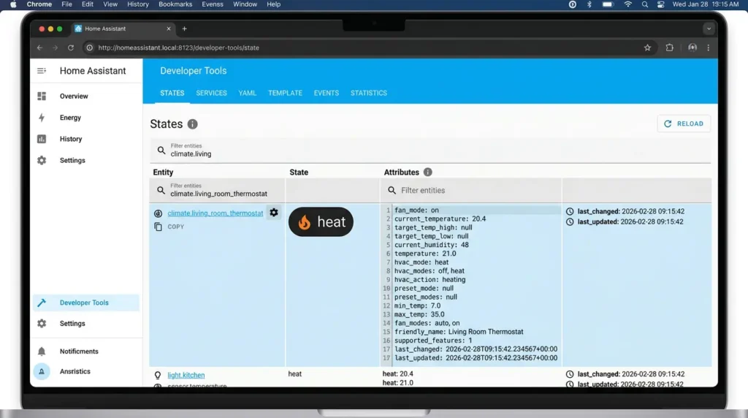Viewport: 748px width, 418px height.
Task: Collapse the Home Assistant sidebar menu icon
Action: click(x=42, y=71)
